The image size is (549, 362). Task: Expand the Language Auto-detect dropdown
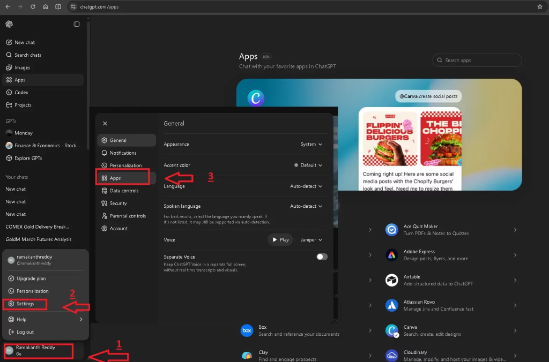(306, 186)
